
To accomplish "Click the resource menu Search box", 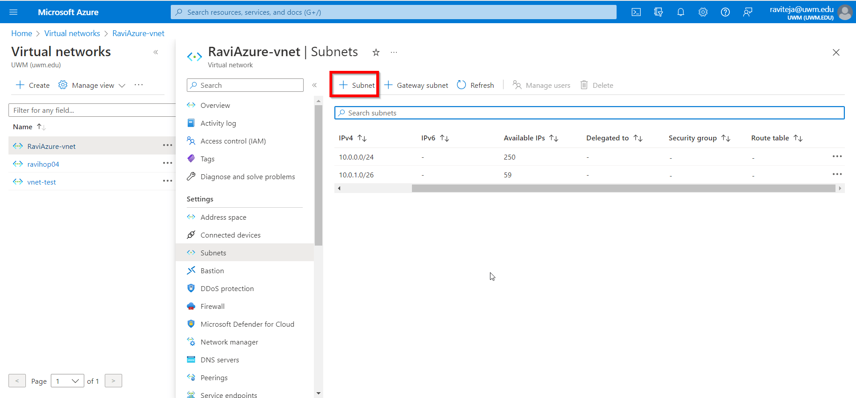I will coord(245,85).
